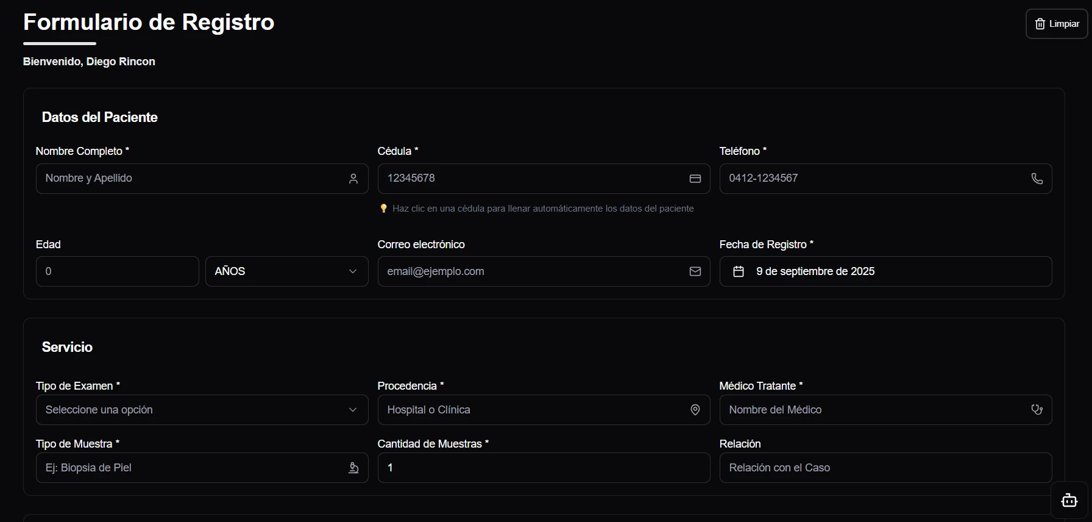1092x522 pixels.
Task: Focus the Nombre Completo text field
Action: (189, 179)
